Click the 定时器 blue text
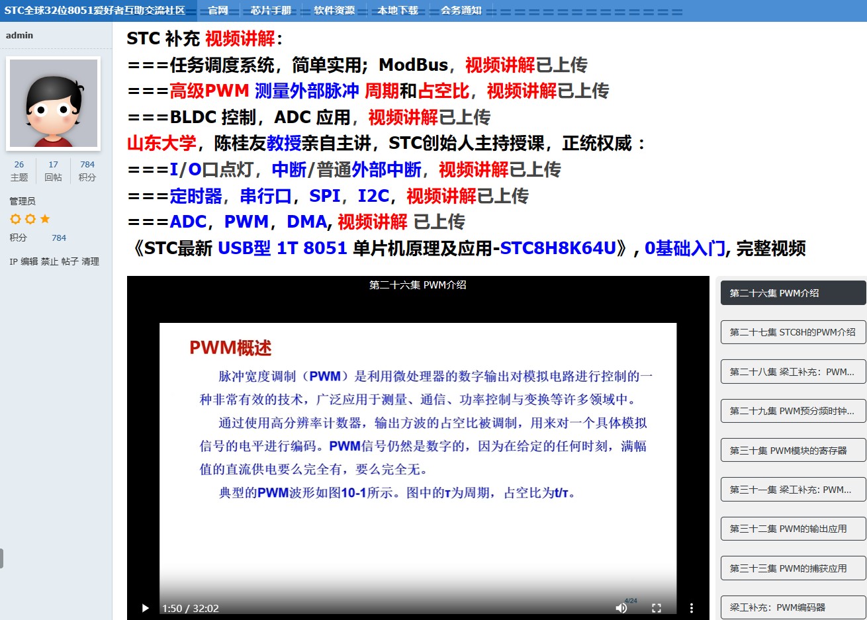Image resolution: width=867 pixels, height=620 pixels. (196, 196)
